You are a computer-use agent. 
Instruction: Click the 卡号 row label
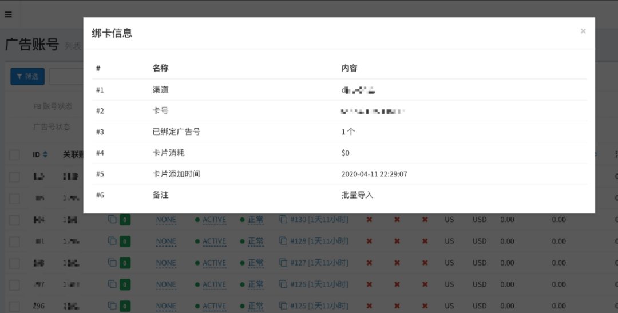pos(160,111)
